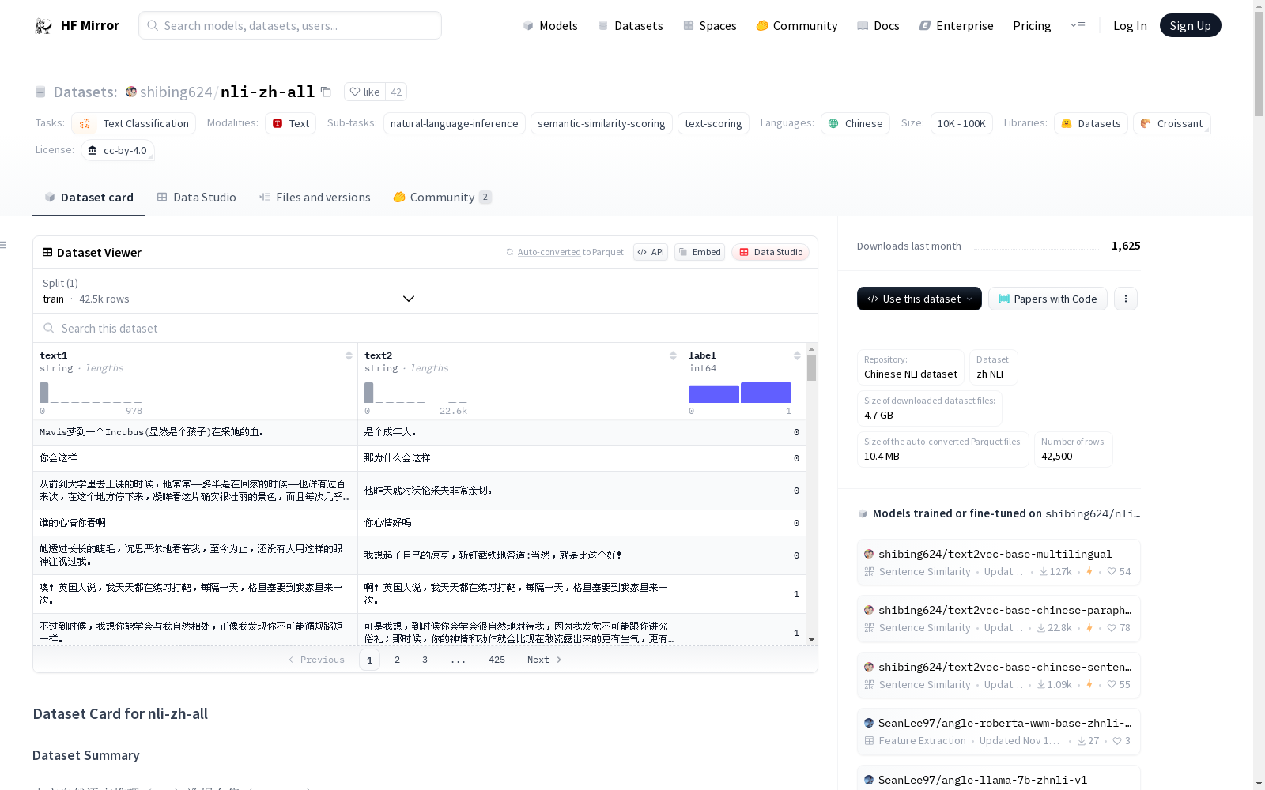This screenshot has width=1265, height=790.
Task: Click the Datasets label icon before title
Action: [x=40, y=92]
